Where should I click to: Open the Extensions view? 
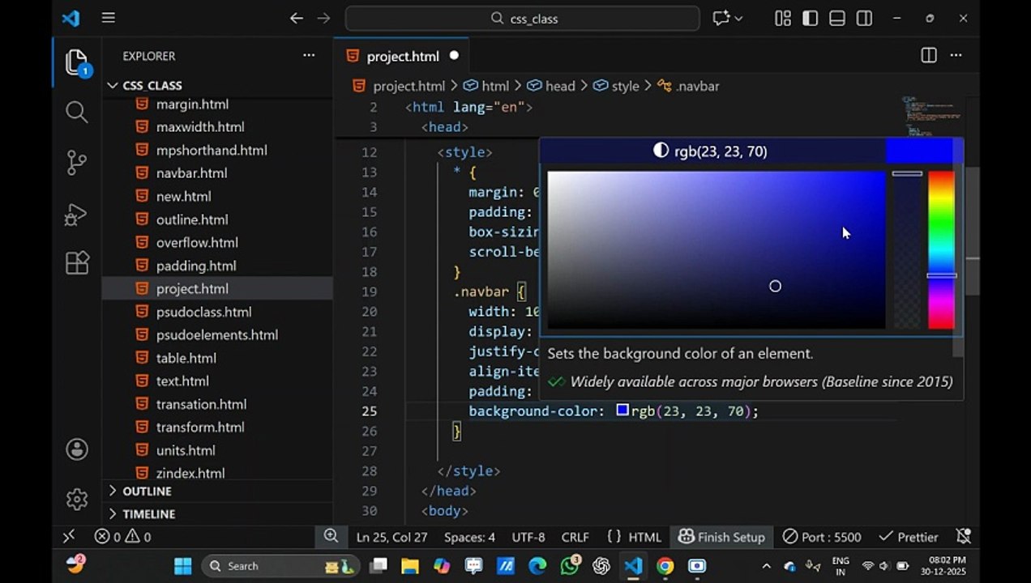point(77,263)
